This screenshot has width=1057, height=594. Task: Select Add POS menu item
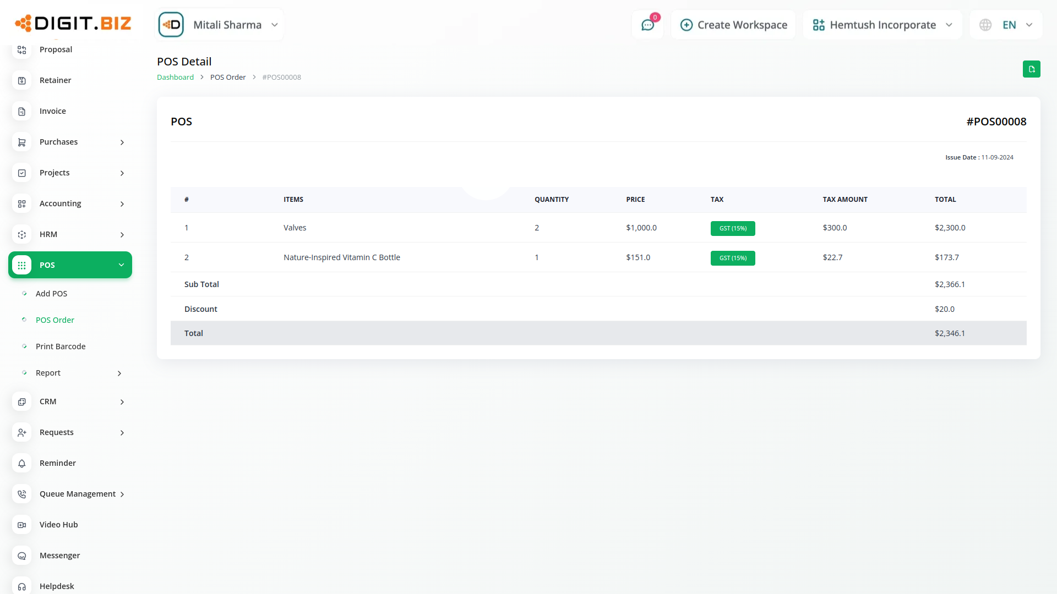tap(51, 294)
